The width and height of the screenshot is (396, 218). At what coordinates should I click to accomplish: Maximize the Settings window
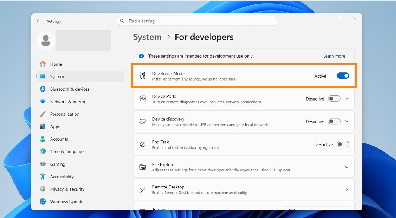[340, 18]
